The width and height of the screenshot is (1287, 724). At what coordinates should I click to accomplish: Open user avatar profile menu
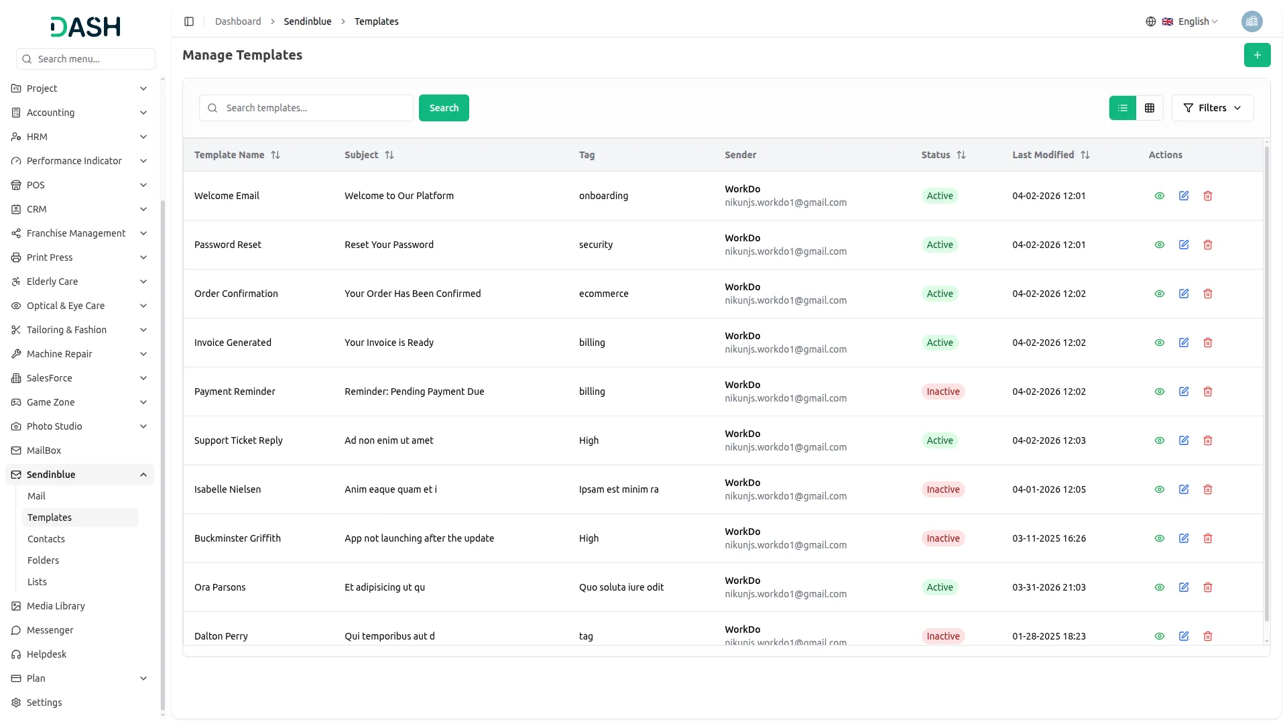coord(1251,21)
